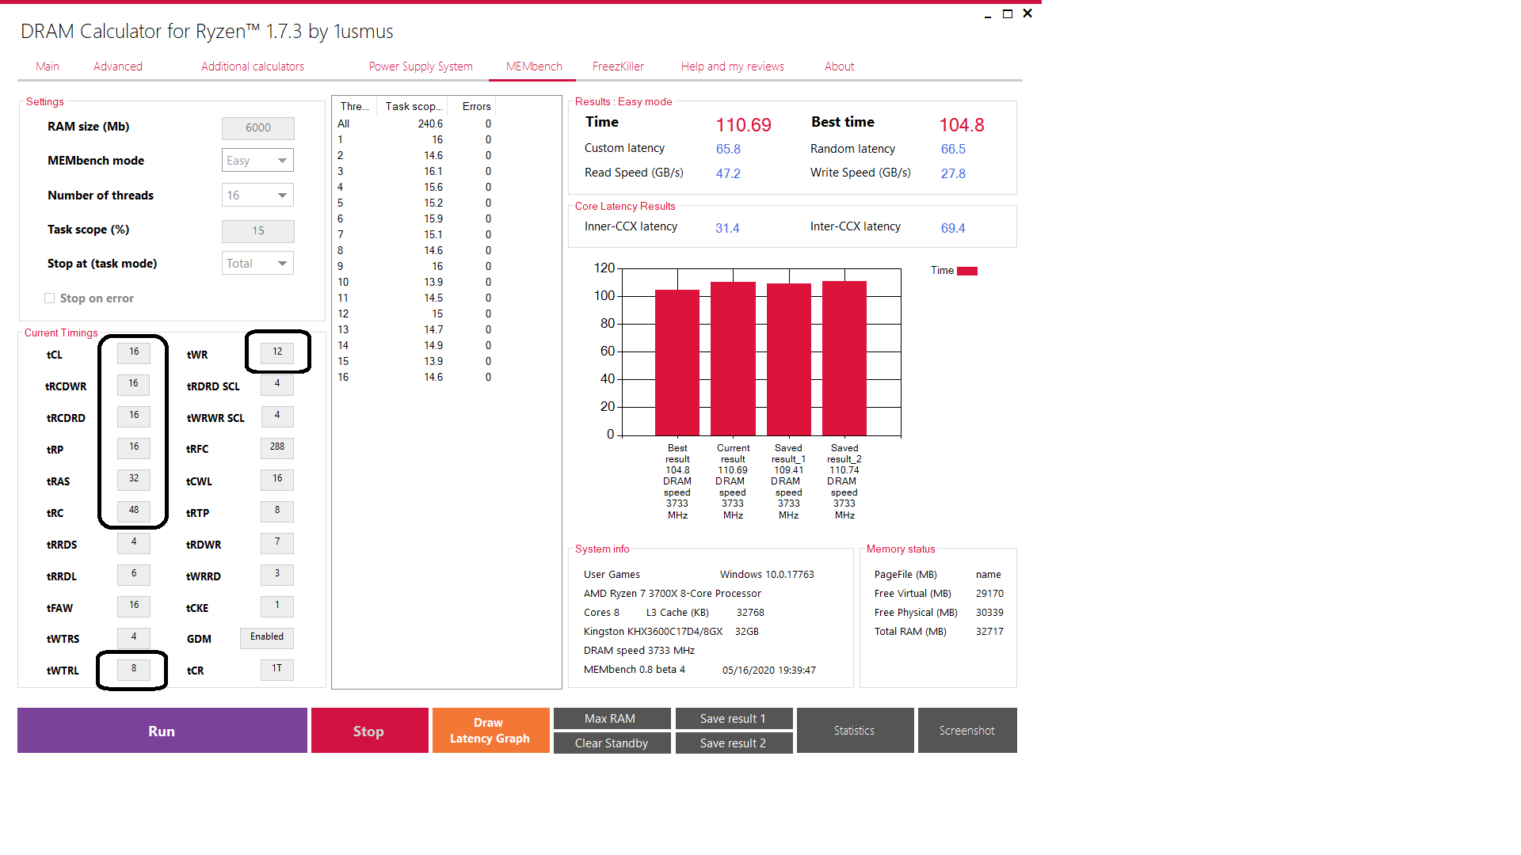The width and height of the screenshot is (1521, 855).
Task: Close the DRAM Calculator window
Action: click(x=1027, y=13)
